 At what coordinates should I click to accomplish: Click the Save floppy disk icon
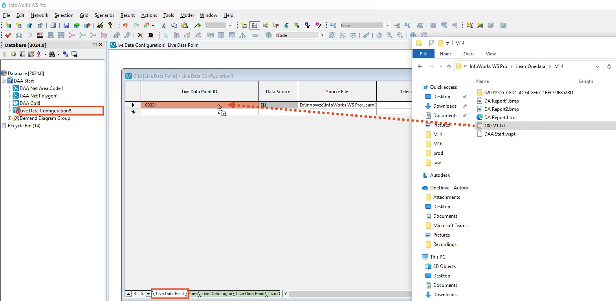point(66,26)
